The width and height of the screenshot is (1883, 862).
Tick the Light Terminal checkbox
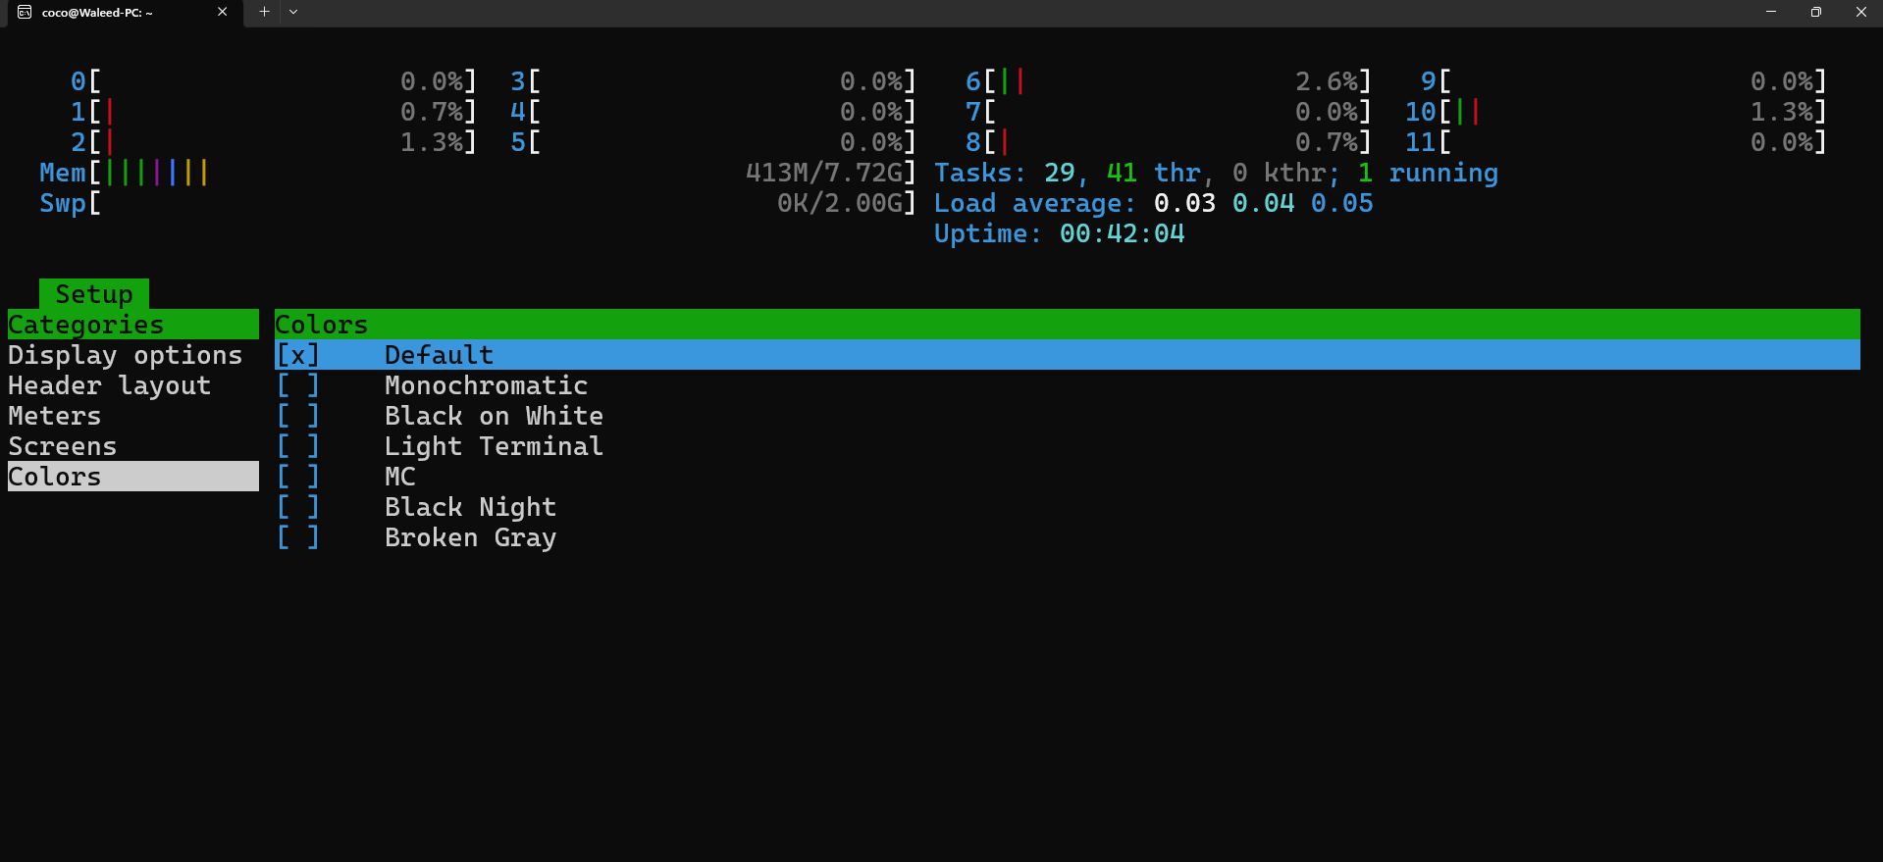[298, 446]
